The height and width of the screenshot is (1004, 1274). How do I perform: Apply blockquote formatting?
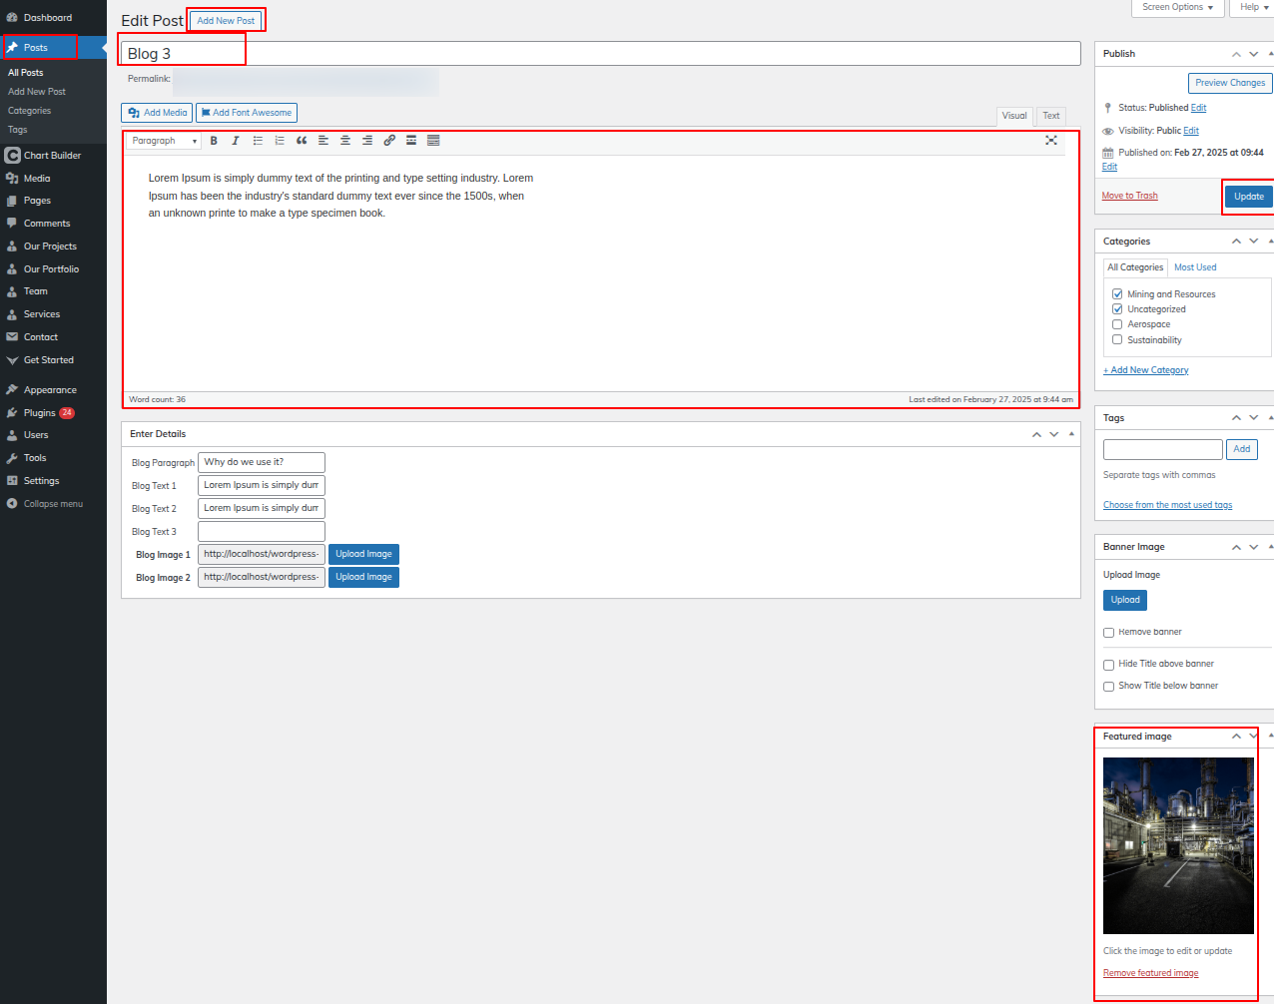[x=302, y=141]
